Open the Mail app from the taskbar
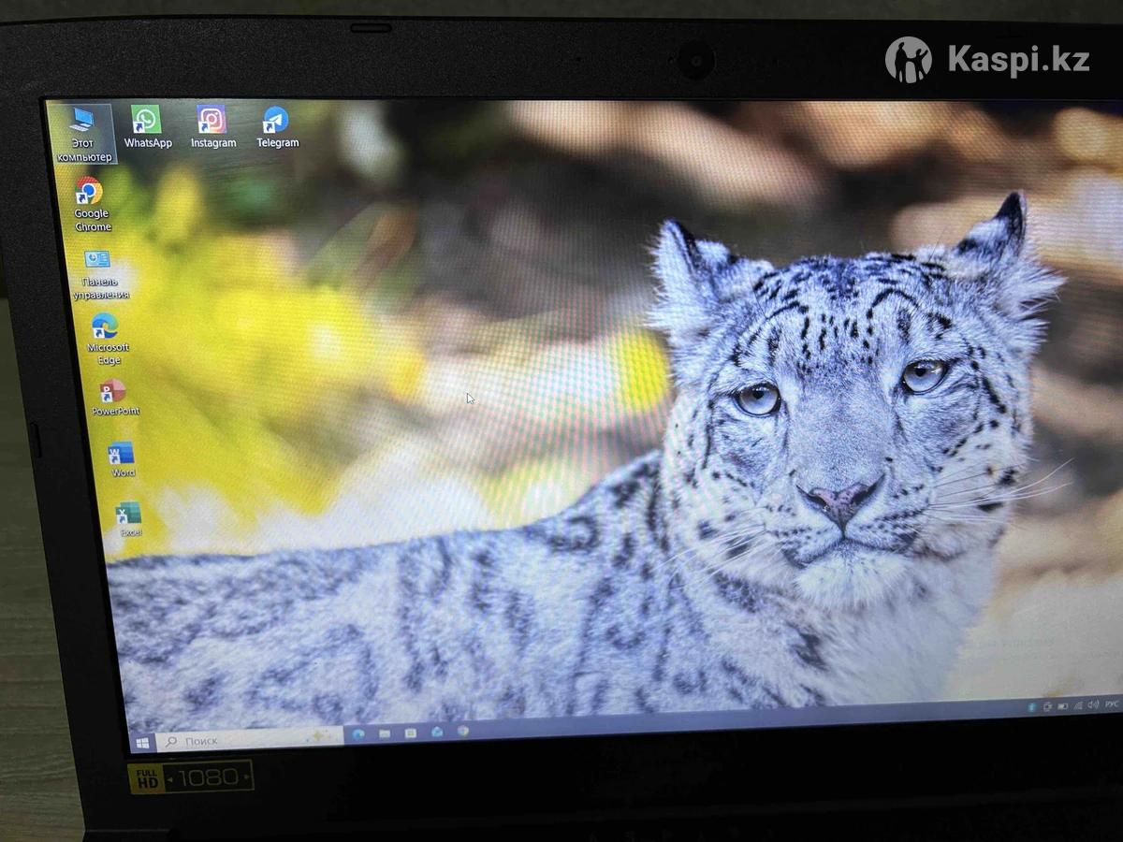 (437, 732)
